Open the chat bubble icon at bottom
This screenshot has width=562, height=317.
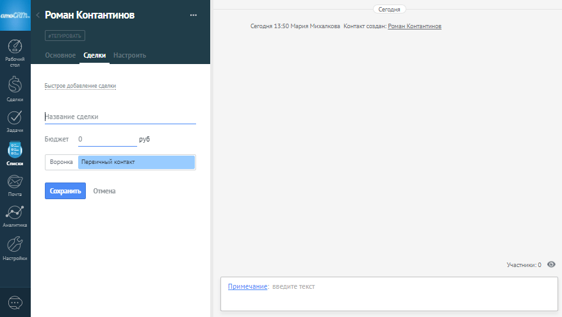click(x=15, y=302)
